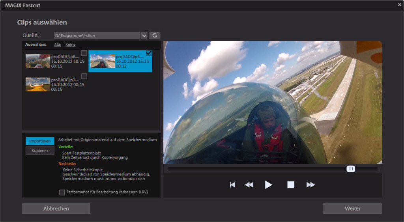Click the Nachteile: heading
The width and height of the screenshot is (404, 222).
click(67, 164)
